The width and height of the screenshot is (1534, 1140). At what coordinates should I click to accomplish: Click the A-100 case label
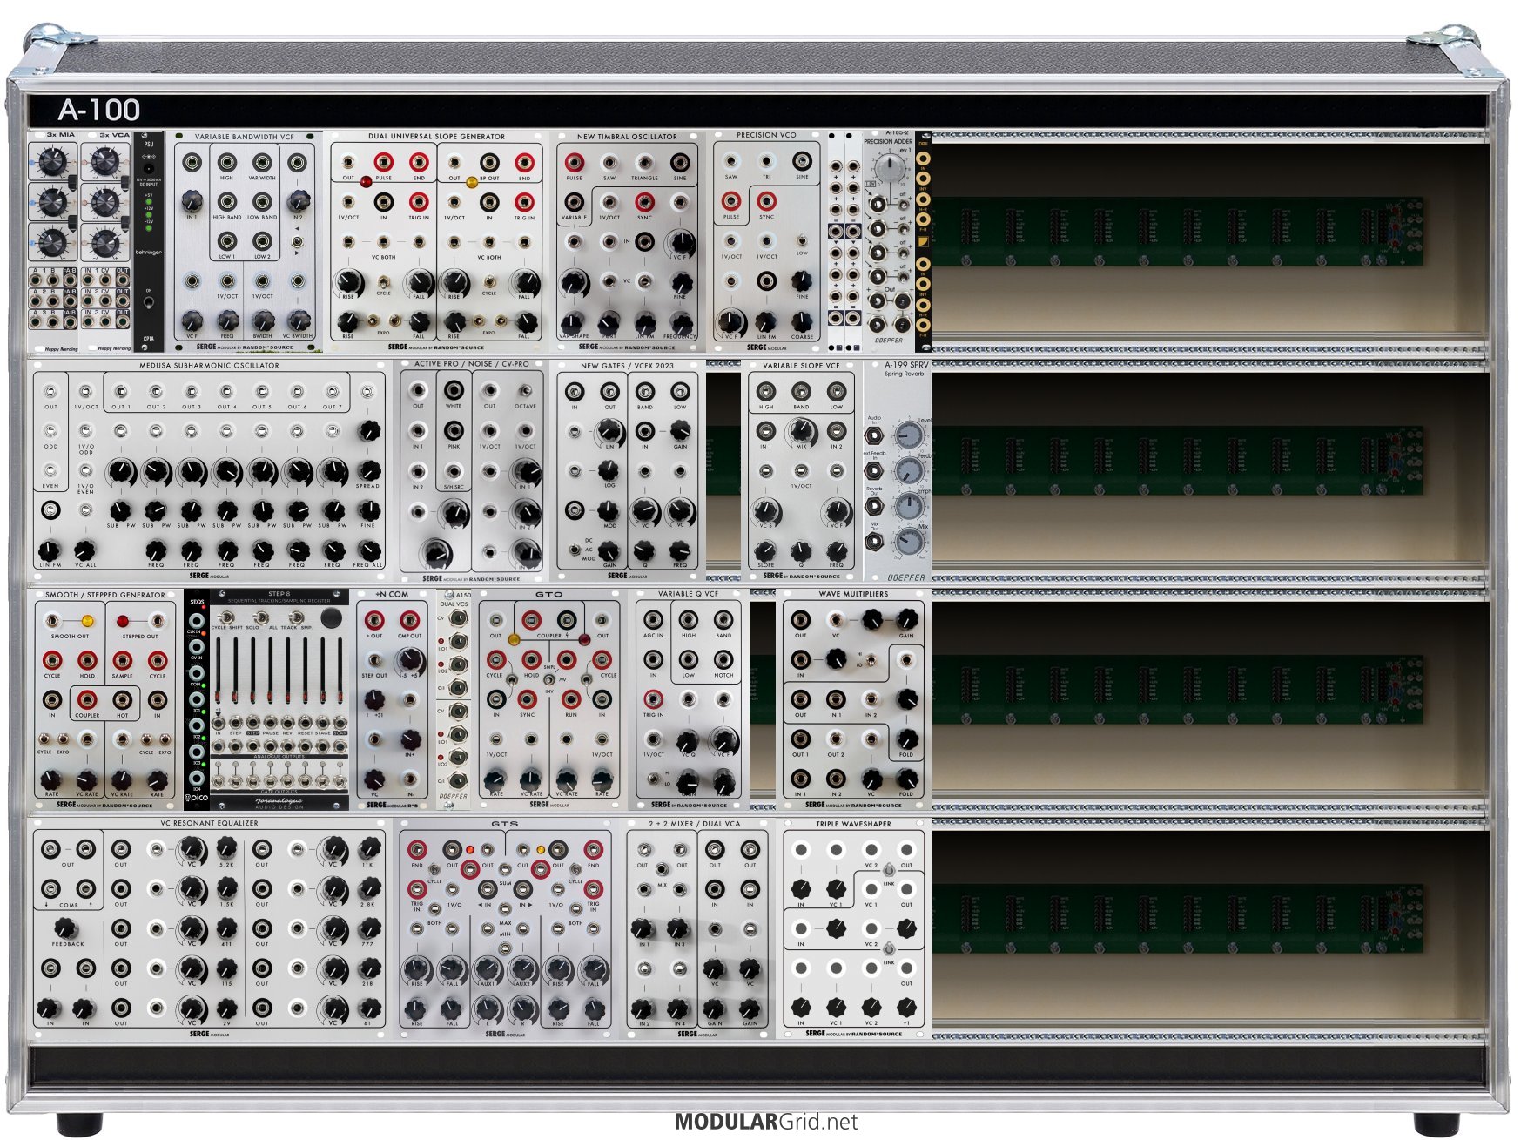pyautogui.click(x=99, y=110)
